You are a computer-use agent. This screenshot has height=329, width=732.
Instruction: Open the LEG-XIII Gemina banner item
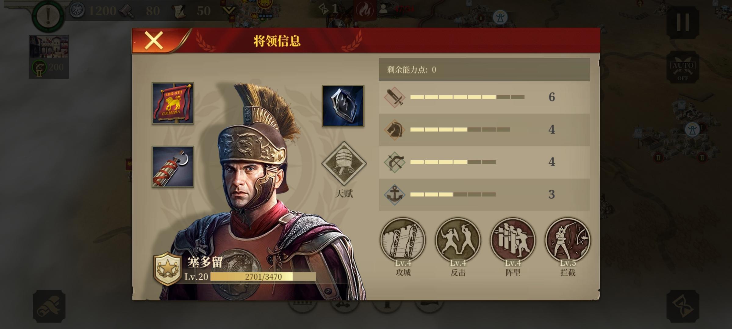pyautogui.click(x=173, y=103)
